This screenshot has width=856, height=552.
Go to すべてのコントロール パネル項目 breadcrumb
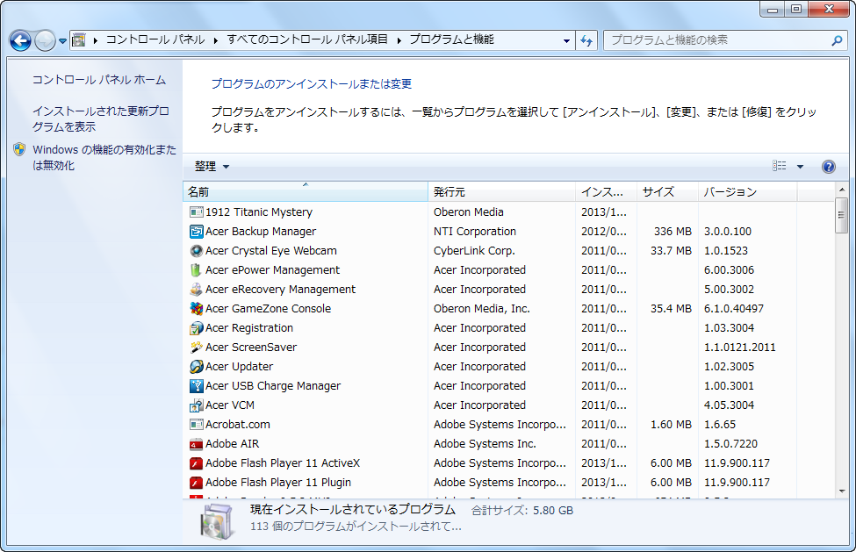pos(307,39)
